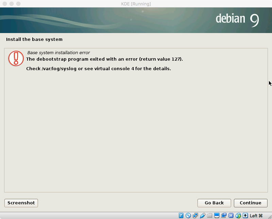Click the 'Check /var/log/syslog' details line

point(99,69)
